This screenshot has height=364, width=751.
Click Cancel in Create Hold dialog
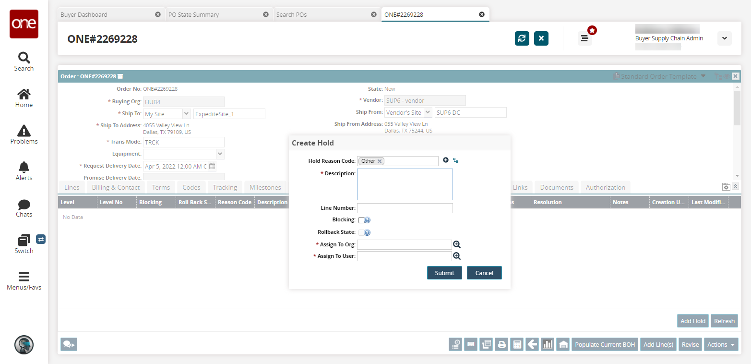pos(484,273)
